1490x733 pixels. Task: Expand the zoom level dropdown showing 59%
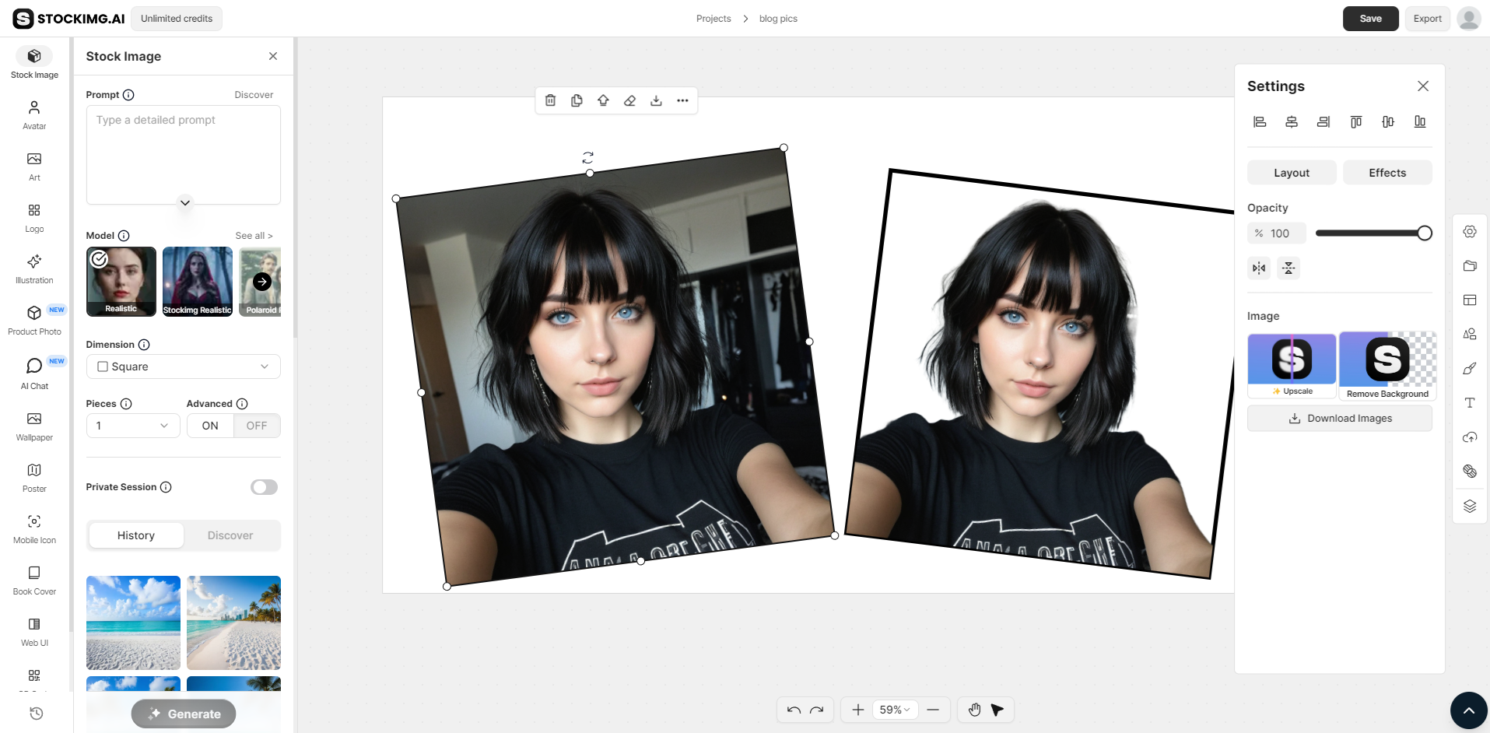click(895, 710)
